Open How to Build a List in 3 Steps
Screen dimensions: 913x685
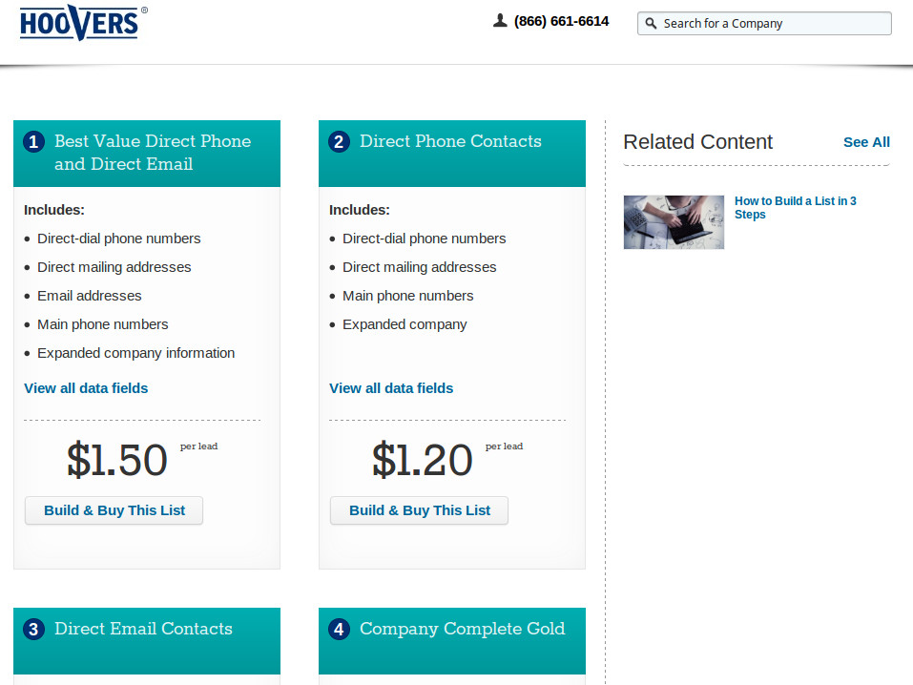point(795,207)
